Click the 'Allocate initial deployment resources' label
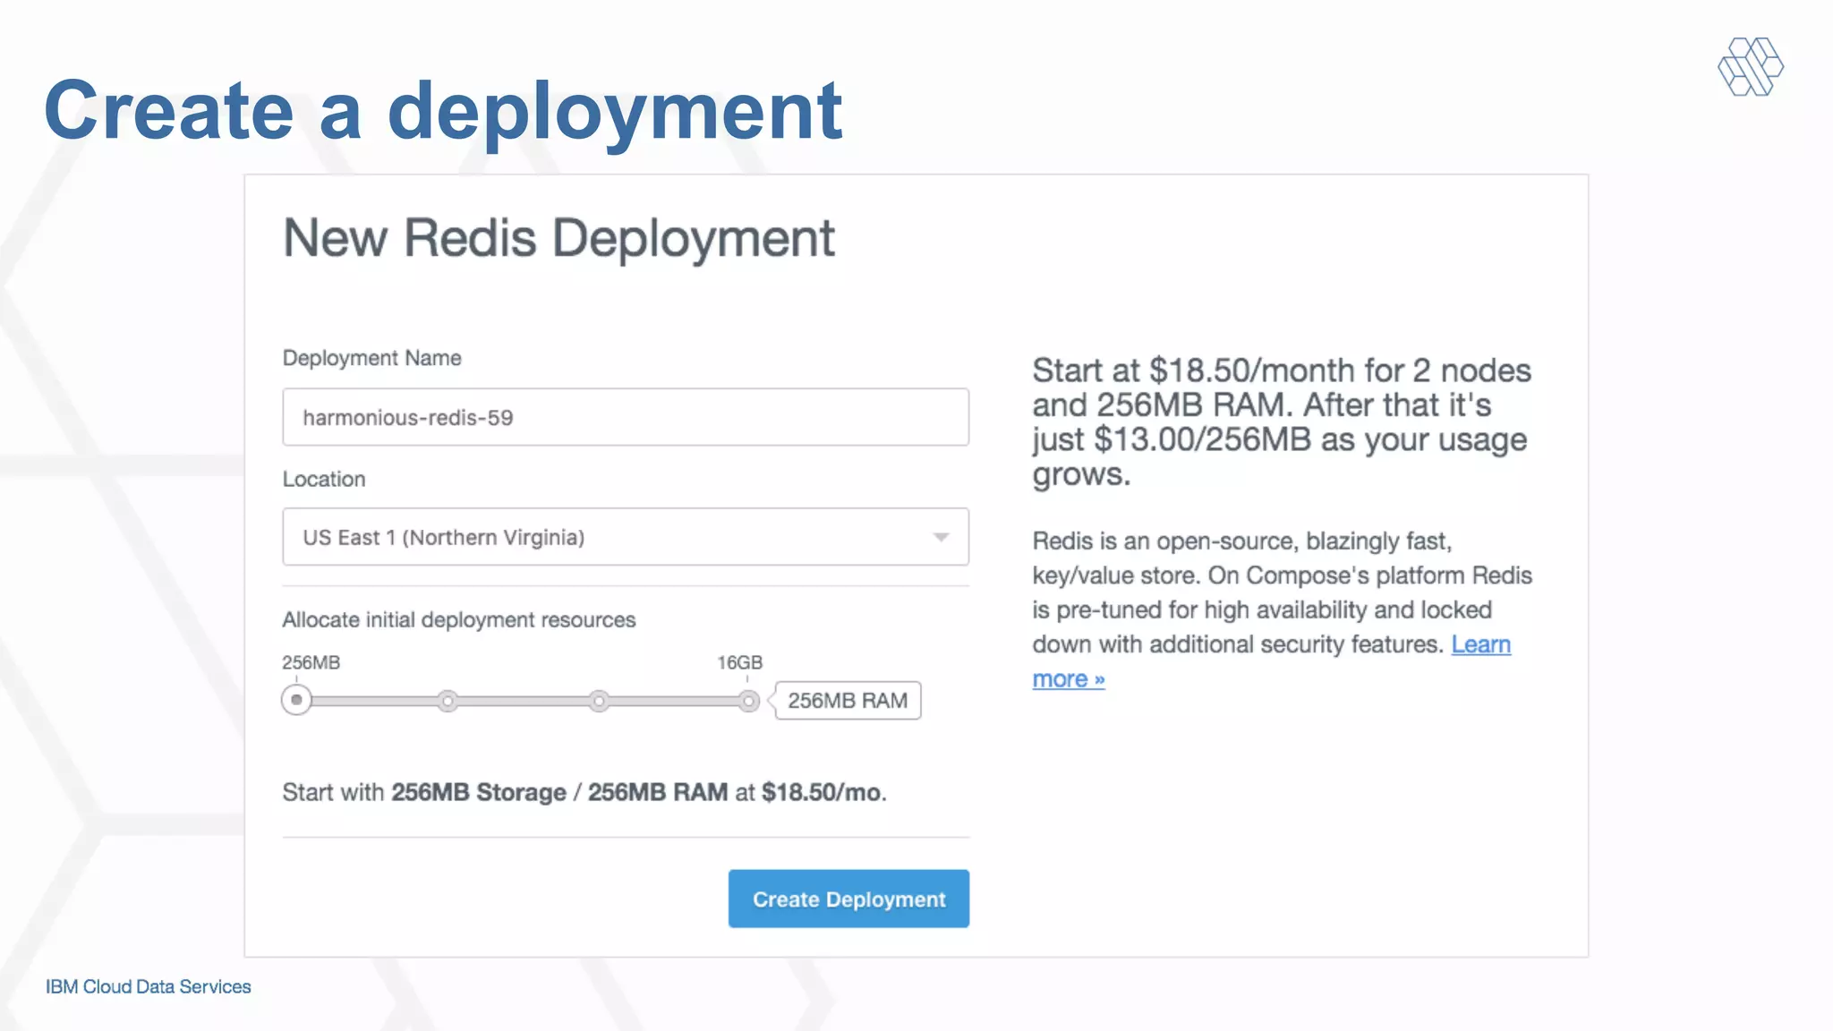The height and width of the screenshot is (1031, 1833). [459, 619]
